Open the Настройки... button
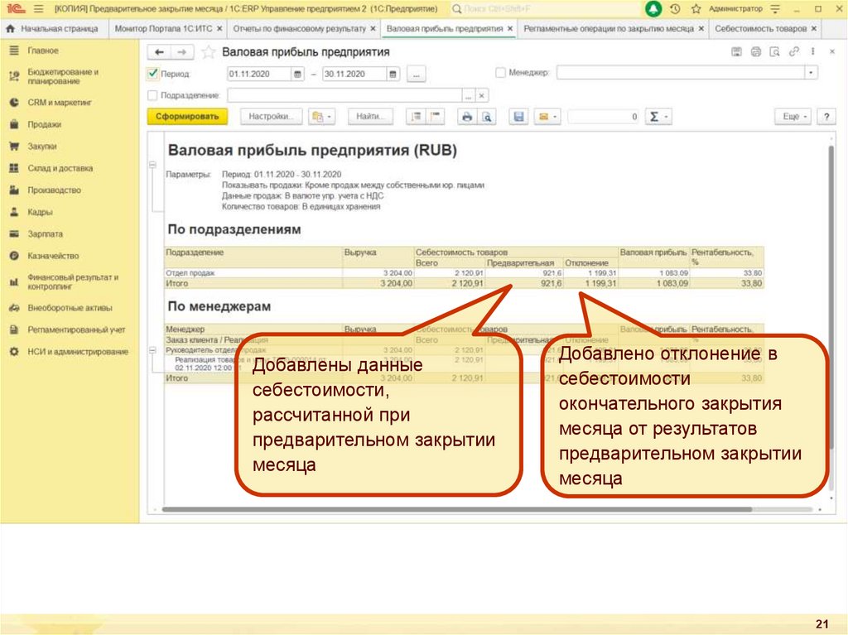The width and height of the screenshot is (848, 635). pyautogui.click(x=271, y=117)
